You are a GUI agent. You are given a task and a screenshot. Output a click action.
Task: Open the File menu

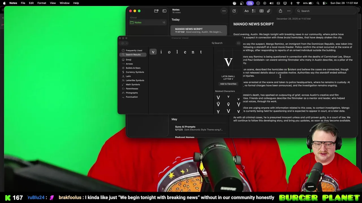point(23,3)
